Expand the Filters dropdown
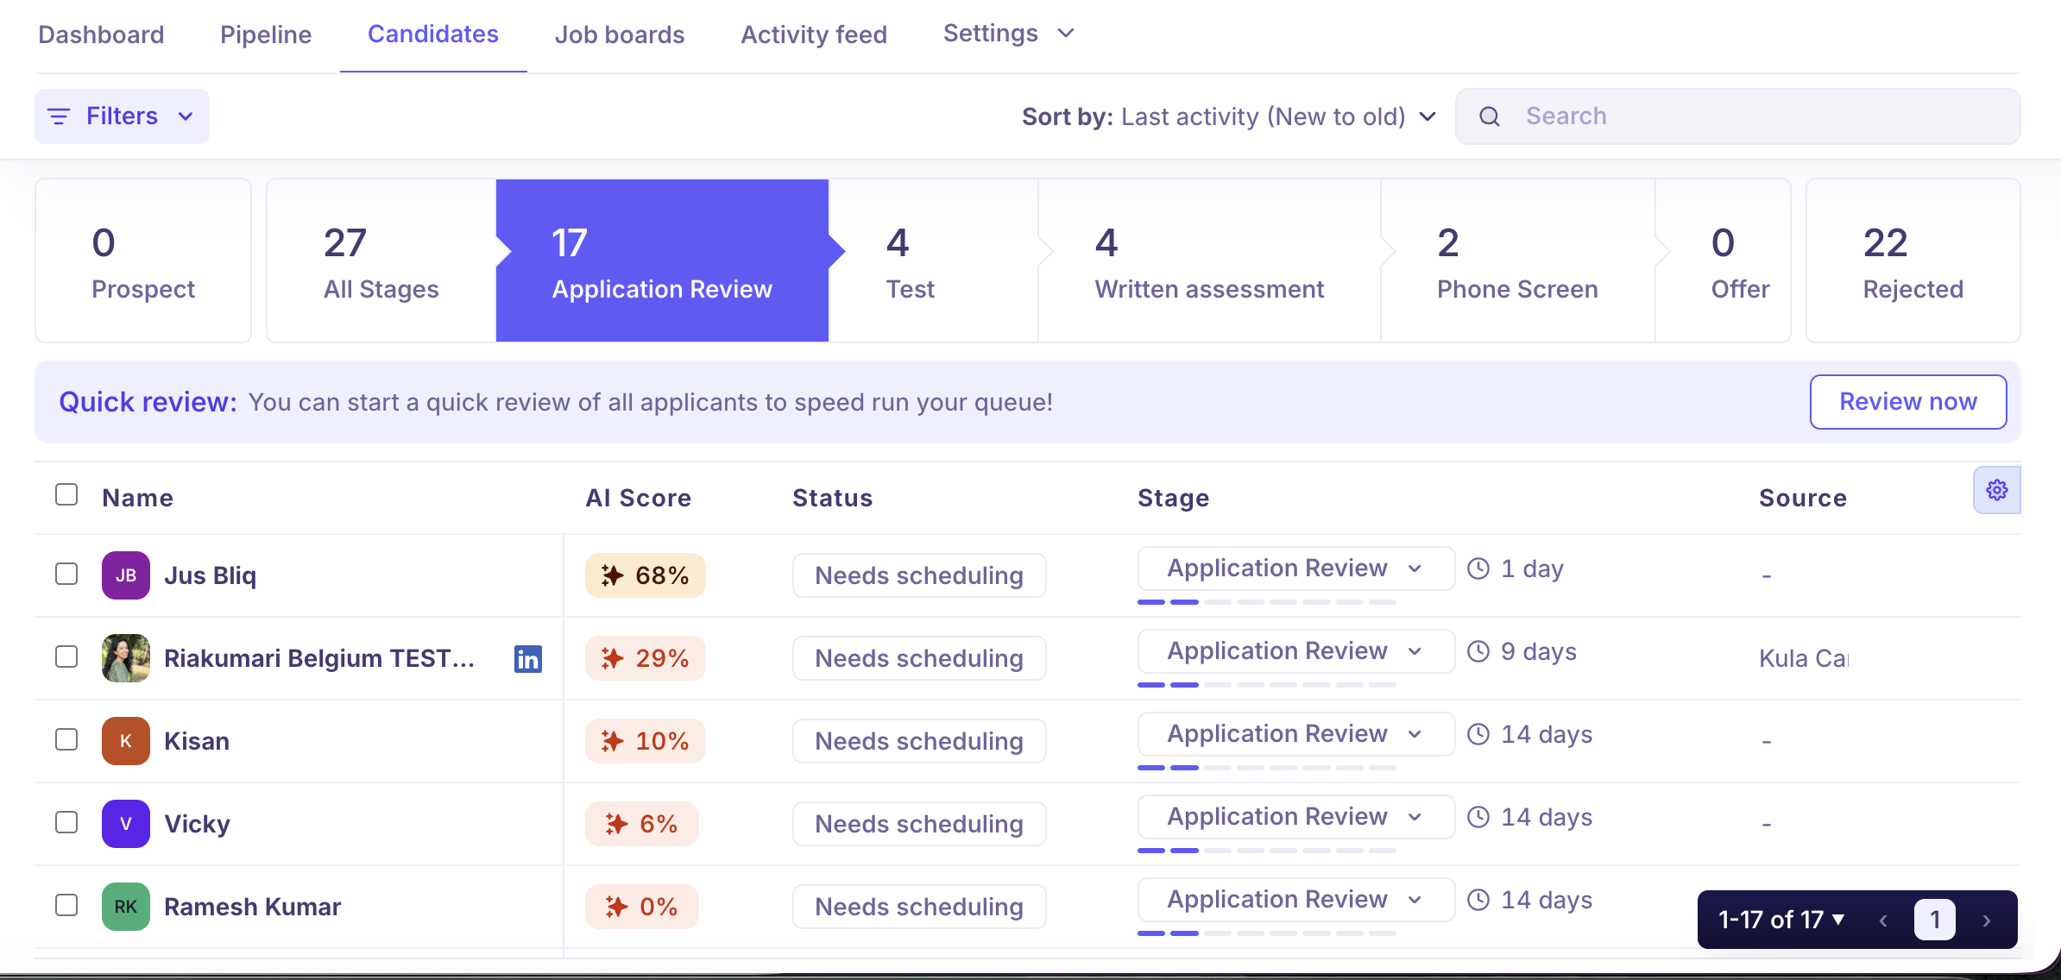The image size is (2061, 980). coord(122,116)
